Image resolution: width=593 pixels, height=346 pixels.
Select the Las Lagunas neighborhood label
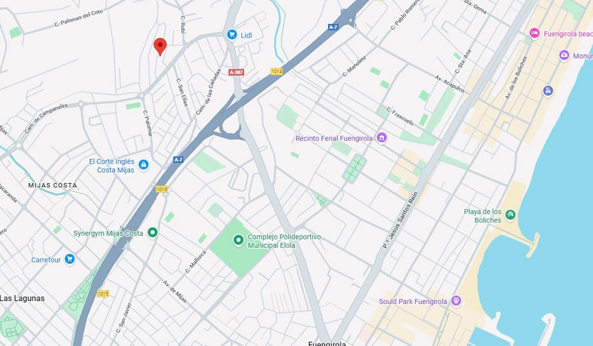[x=22, y=298]
